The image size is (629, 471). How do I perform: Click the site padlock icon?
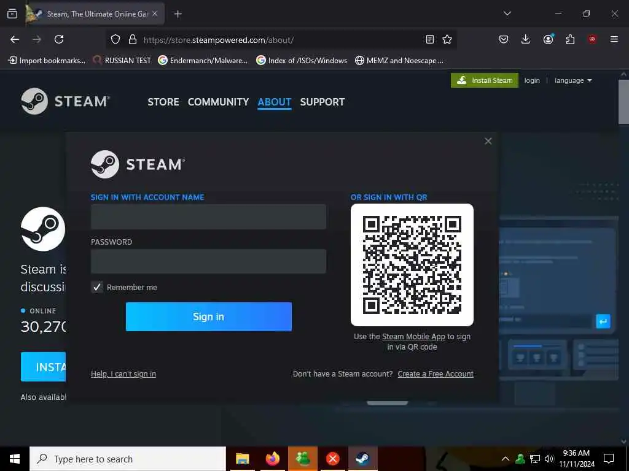click(x=133, y=40)
